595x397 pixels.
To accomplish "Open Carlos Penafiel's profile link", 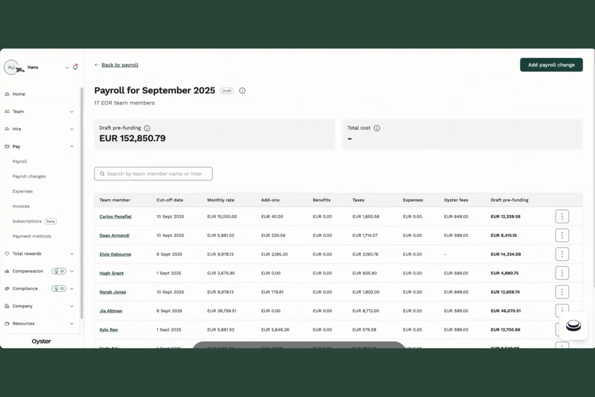I will pyautogui.click(x=115, y=216).
